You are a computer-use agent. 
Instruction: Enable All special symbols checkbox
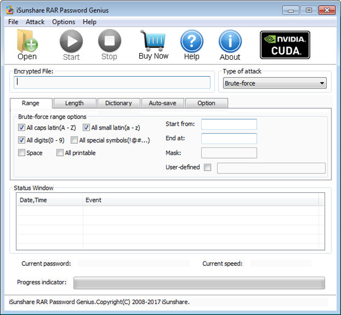click(x=74, y=140)
